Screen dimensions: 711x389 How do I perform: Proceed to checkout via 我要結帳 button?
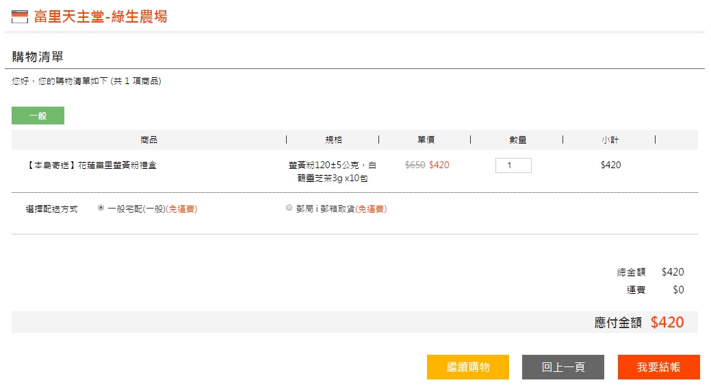(x=659, y=367)
